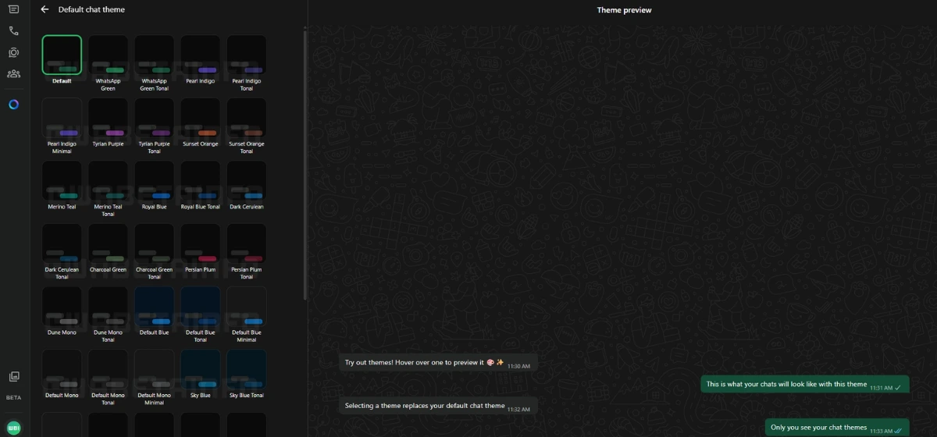
Task: Select the Merino Teal theme
Action: tap(62, 181)
